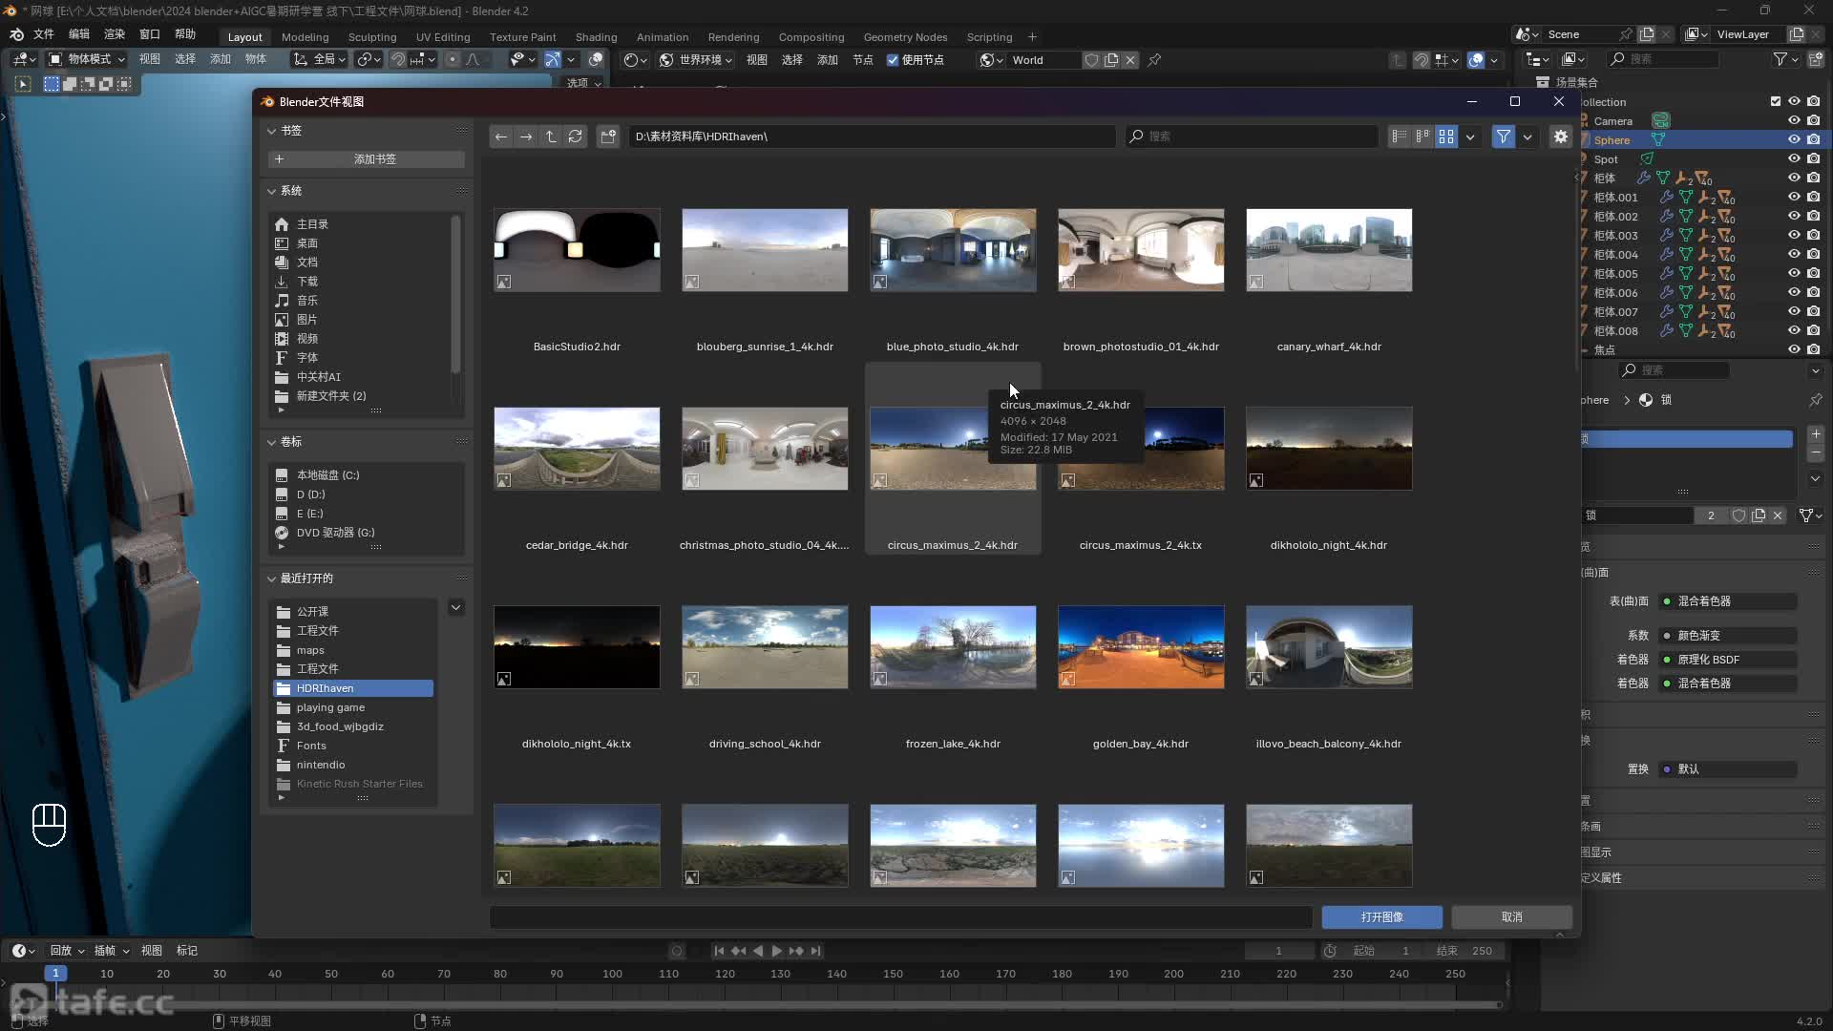The height and width of the screenshot is (1031, 1833).
Task: Open file browser options gear
Action: point(1561,137)
